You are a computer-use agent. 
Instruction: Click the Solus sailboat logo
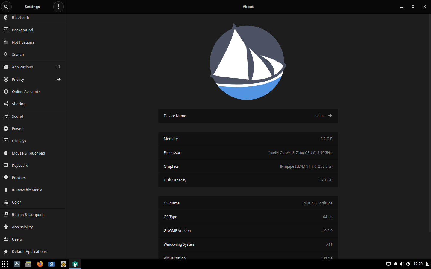tap(248, 62)
